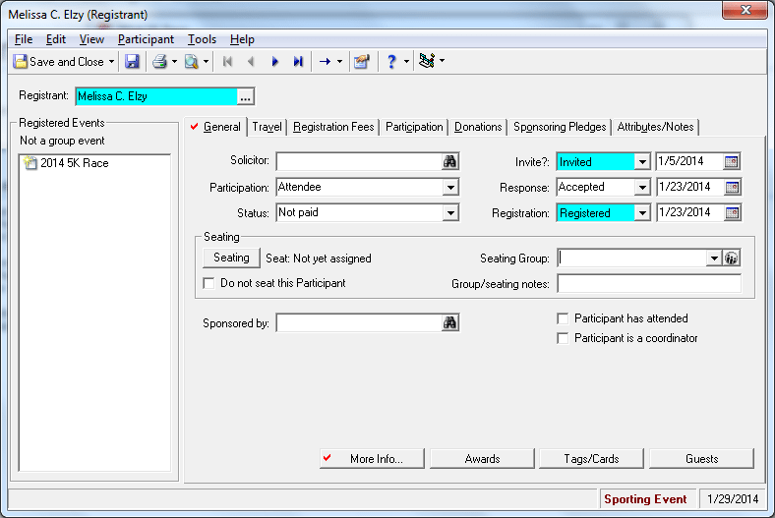Switch to the Registration Fees tab
Screen dimensions: 775x518
333,127
